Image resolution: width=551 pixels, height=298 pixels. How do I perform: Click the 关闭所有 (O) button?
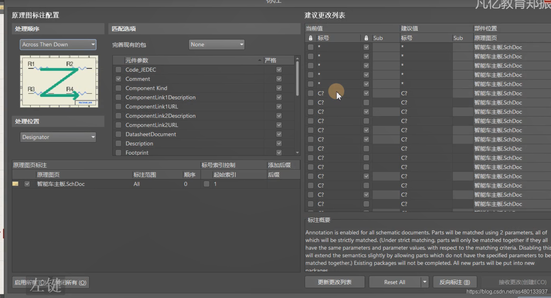pos(71,282)
